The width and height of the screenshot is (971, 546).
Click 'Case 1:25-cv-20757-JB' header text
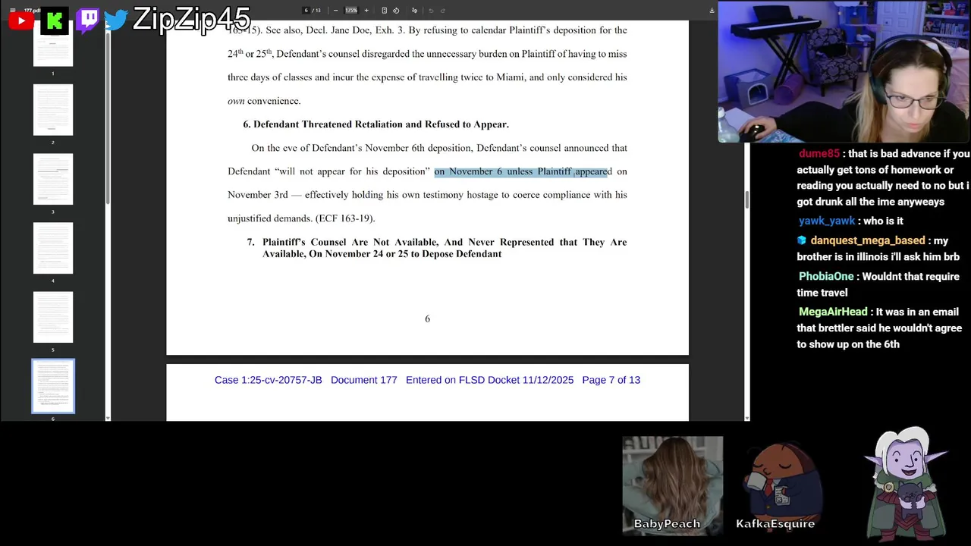268,380
